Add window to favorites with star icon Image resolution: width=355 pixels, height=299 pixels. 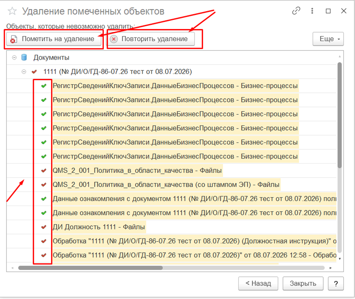(x=12, y=11)
